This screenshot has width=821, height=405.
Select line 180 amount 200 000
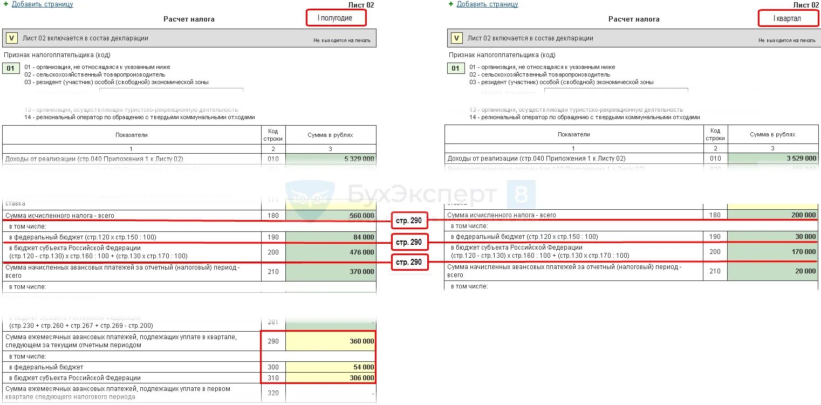coord(773,215)
